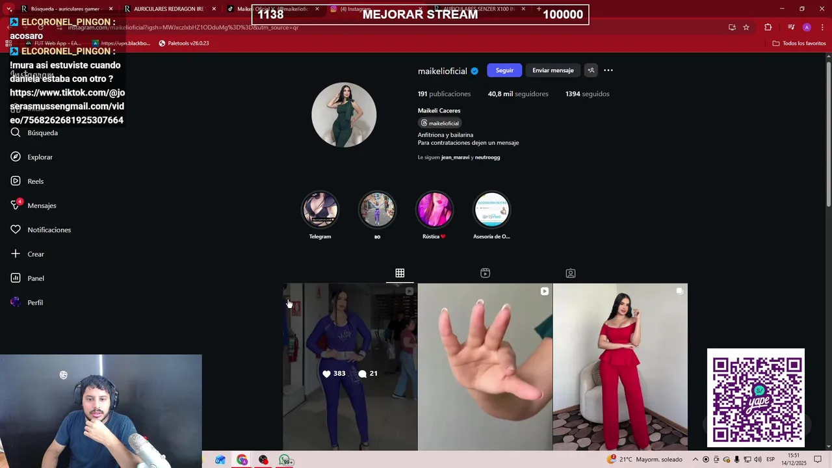This screenshot has width=832, height=468.
Task: Open the OBS-style recording app in taskbar
Action: click(x=263, y=460)
